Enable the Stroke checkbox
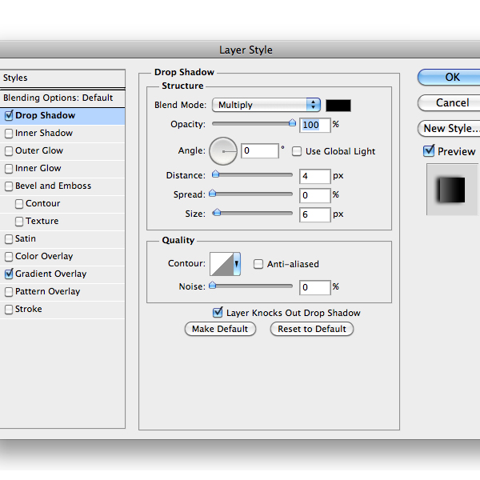This screenshot has width=480, height=480. (x=9, y=309)
